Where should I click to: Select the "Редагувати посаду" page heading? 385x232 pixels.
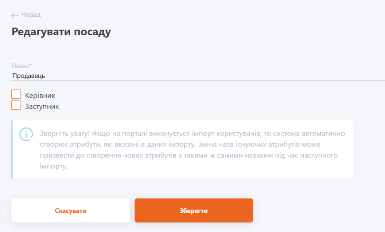click(x=61, y=32)
